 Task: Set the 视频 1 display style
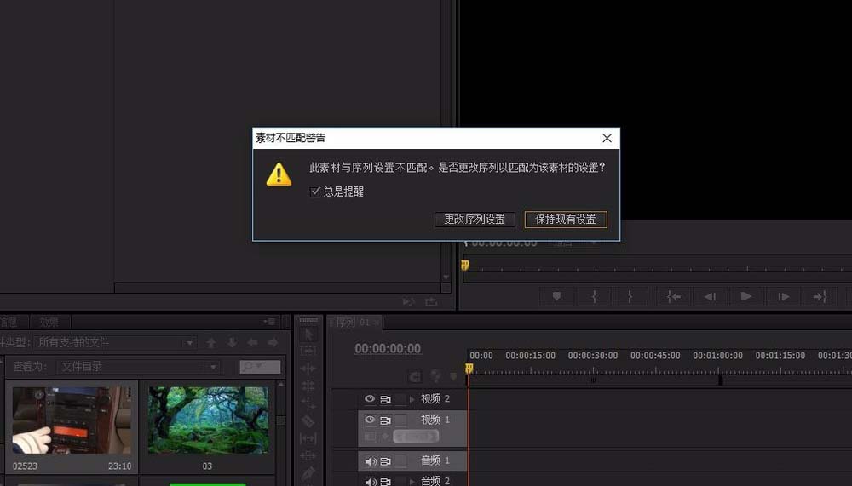(370, 436)
